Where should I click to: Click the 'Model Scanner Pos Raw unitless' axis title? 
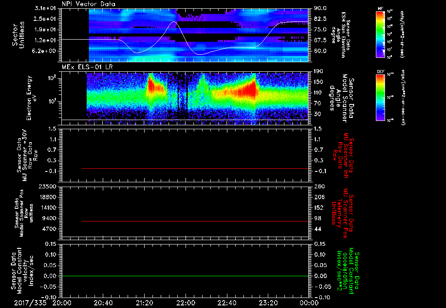(x=24, y=213)
